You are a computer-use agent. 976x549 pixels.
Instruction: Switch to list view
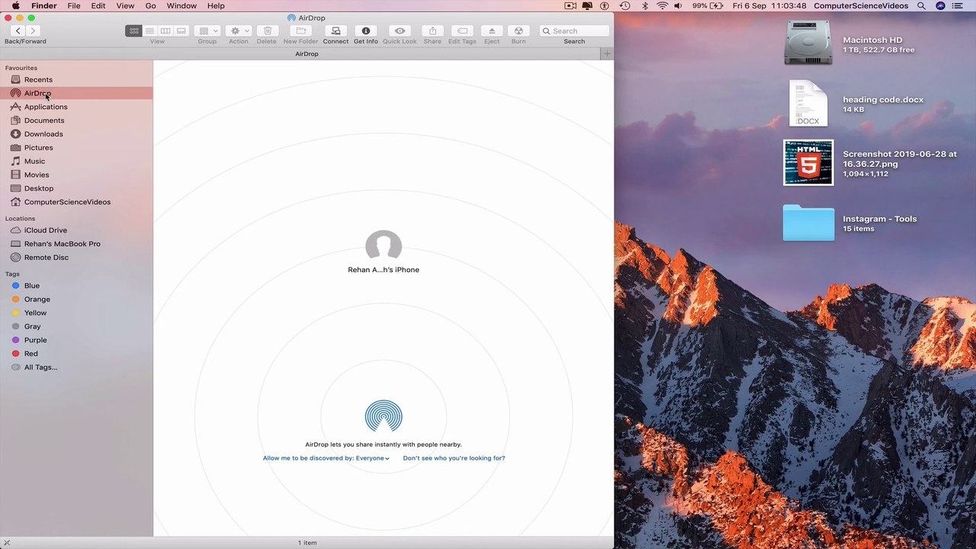pos(149,30)
